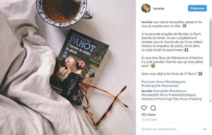This screenshot has height=135, width=212.
Task: Open the #bookstagram hashtag
Action: coord(175,82)
